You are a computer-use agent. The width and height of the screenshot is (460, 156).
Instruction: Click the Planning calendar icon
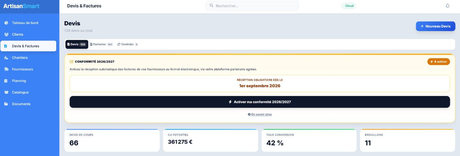(x=6, y=81)
